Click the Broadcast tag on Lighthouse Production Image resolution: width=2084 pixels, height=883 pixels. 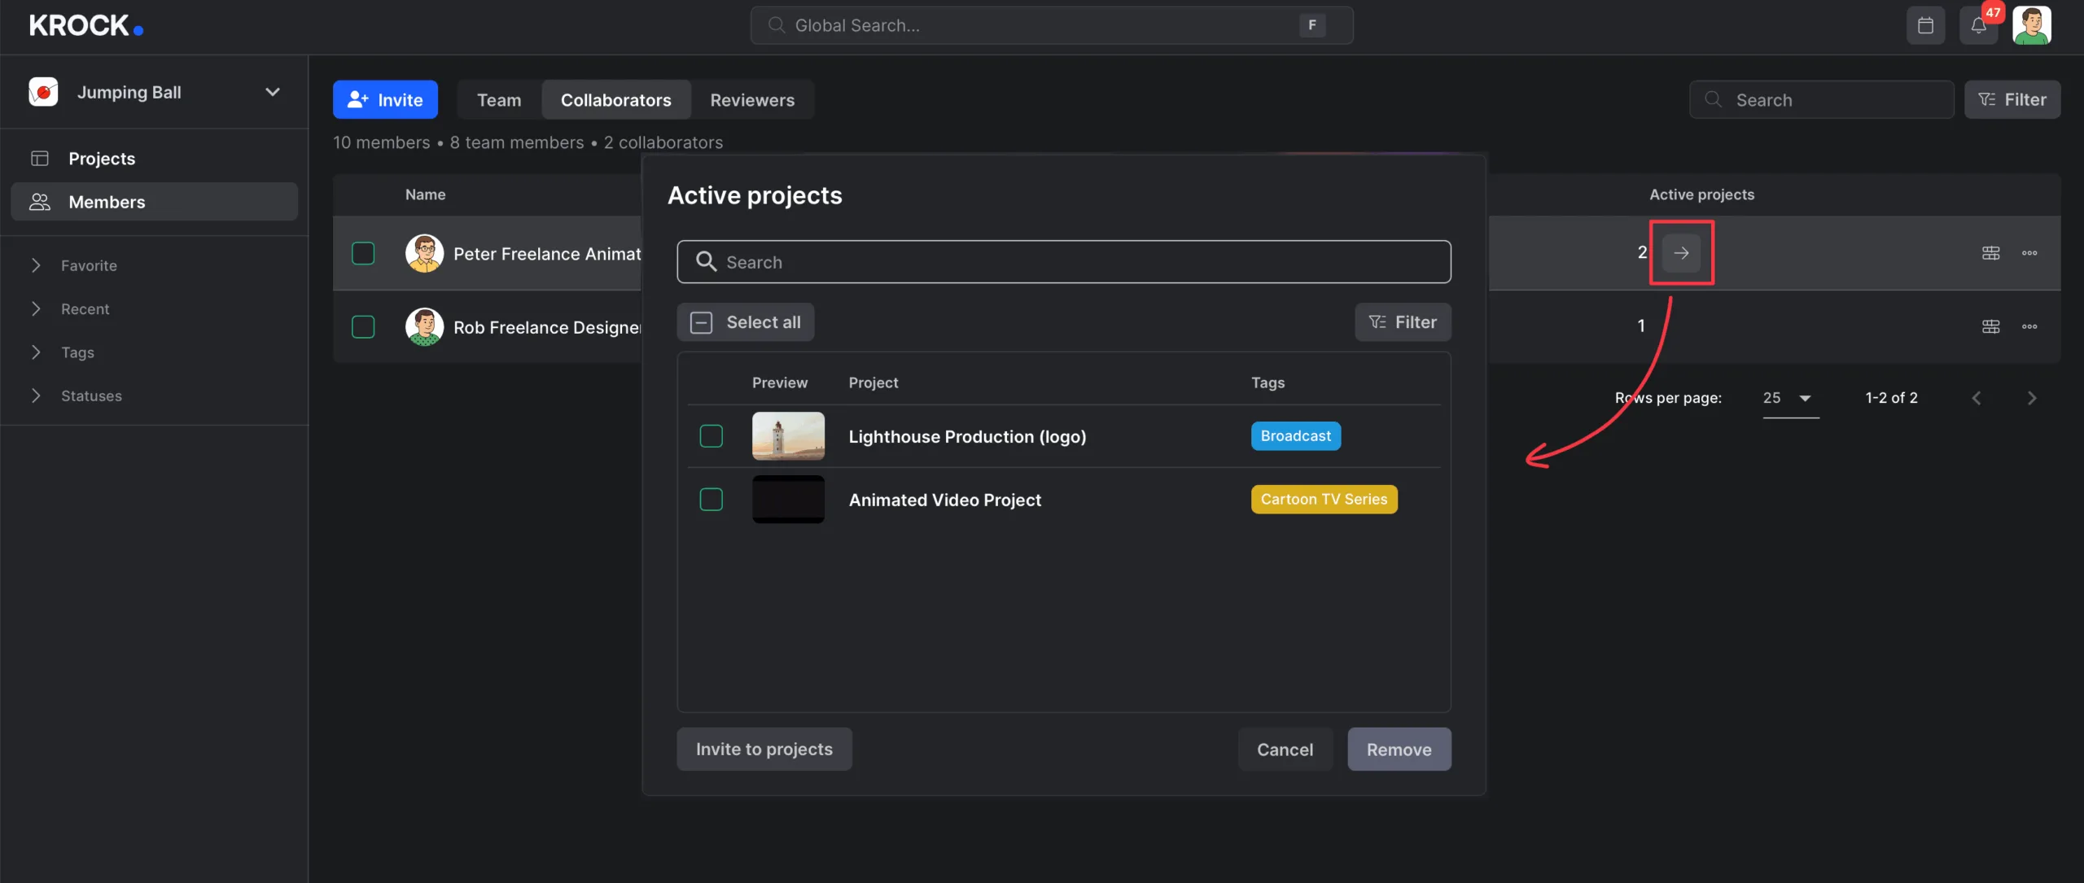[x=1295, y=435]
